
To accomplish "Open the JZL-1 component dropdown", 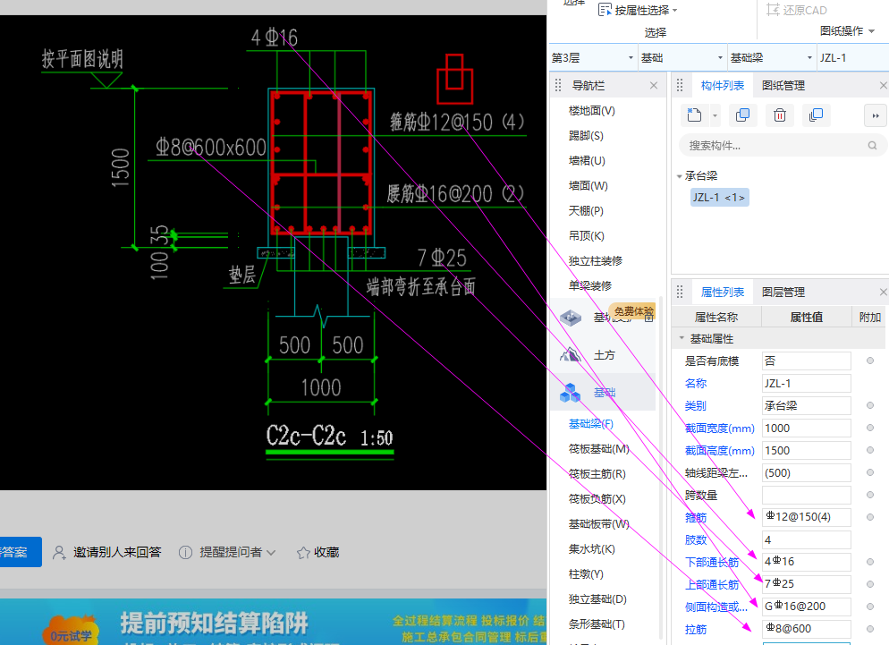I will click(x=852, y=58).
